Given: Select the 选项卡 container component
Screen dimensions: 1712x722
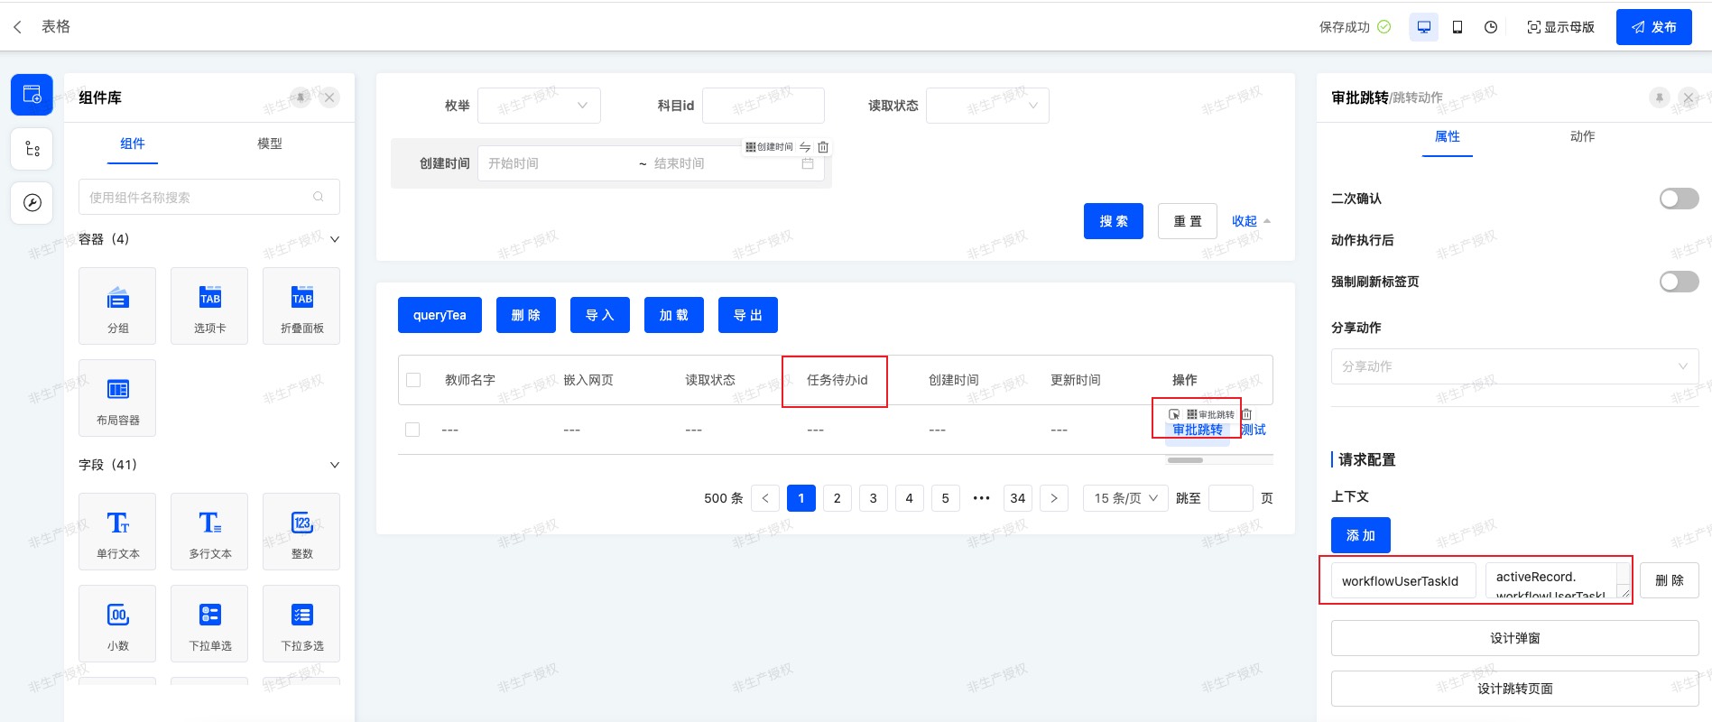Looking at the screenshot, I should pyautogui.click(x=209, y=306).
